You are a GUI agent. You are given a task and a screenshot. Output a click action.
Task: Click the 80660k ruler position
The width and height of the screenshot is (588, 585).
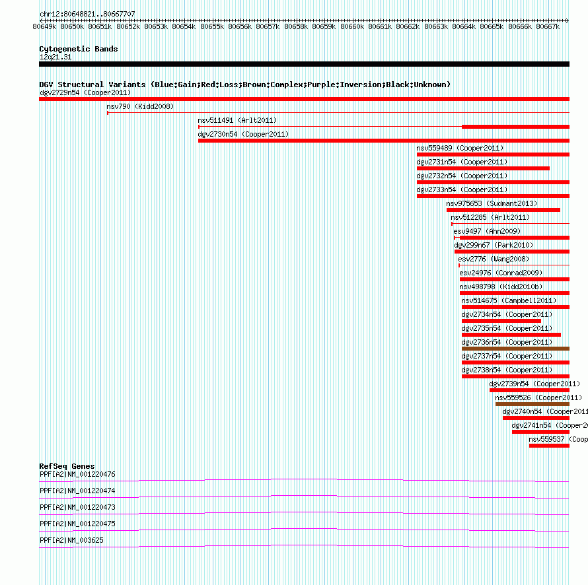352,26
